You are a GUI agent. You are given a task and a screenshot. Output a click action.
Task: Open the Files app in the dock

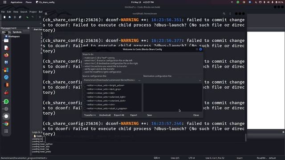pyautogui.click(x=6, y=40)
